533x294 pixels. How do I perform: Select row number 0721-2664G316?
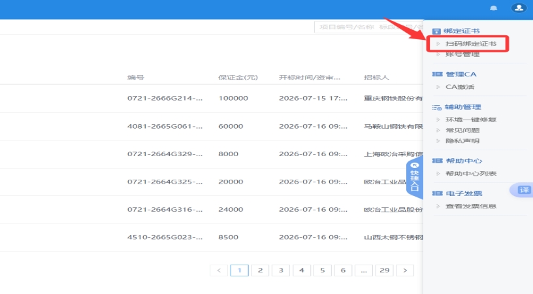165,209
